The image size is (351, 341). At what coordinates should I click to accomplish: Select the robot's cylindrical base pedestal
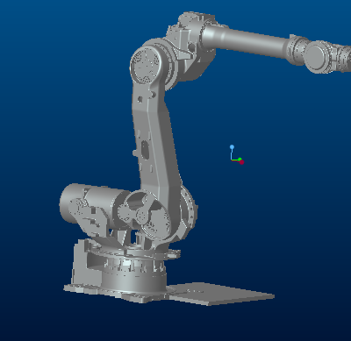[x=134, y=281]
